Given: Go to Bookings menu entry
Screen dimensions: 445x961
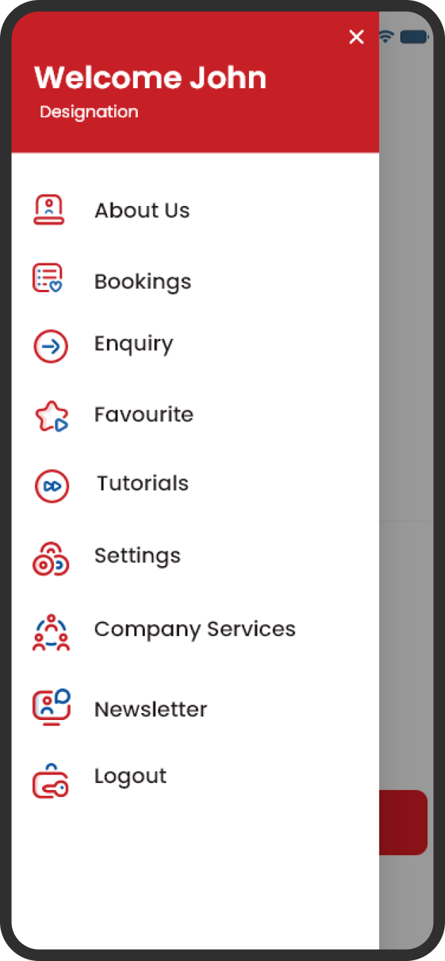Looking at the screenshot, I should point(143,282).
